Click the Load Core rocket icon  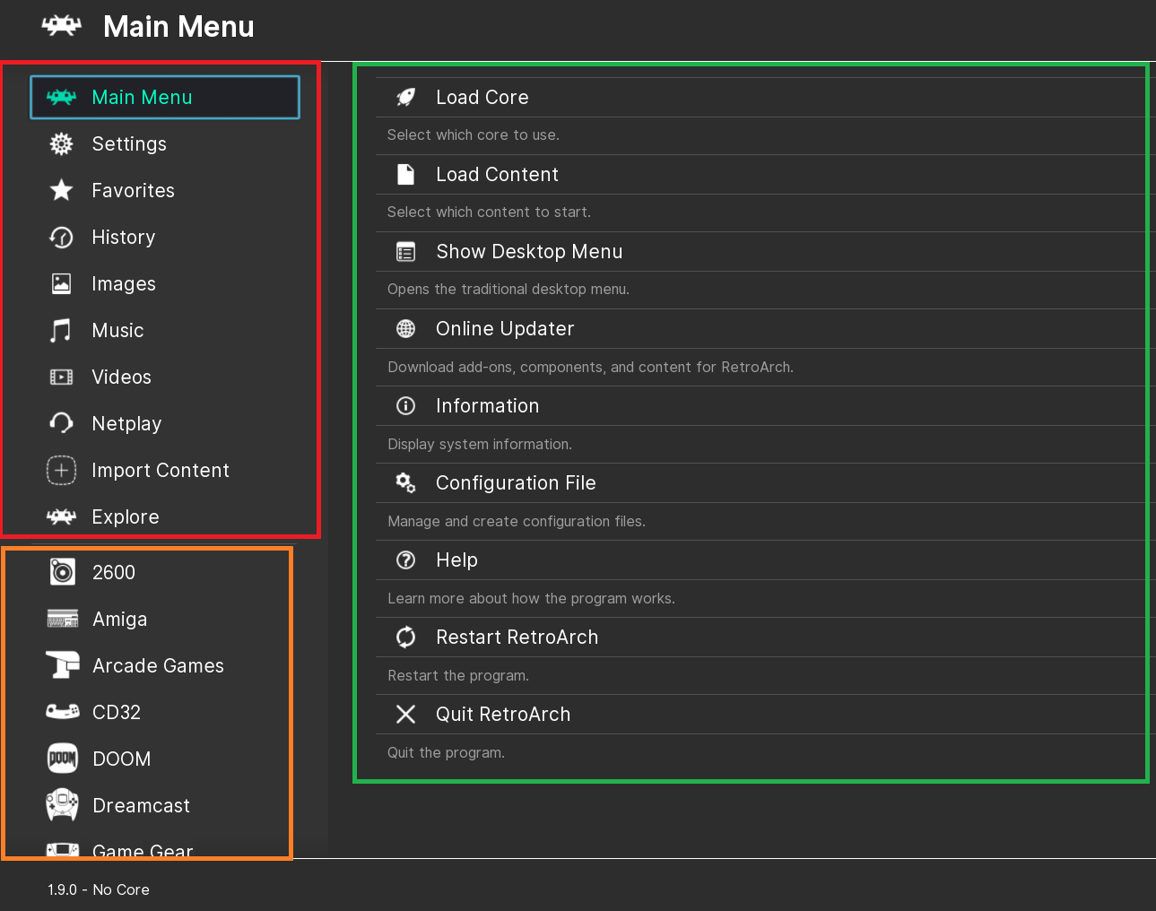405,97
